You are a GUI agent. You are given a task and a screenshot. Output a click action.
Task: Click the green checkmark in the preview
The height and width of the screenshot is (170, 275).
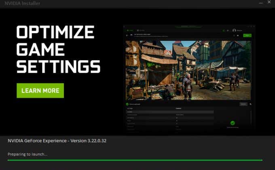coord(233,123)
